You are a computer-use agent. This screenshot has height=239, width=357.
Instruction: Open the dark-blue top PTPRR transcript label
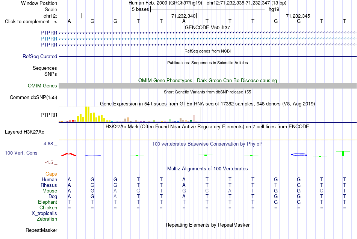point(49,33)
